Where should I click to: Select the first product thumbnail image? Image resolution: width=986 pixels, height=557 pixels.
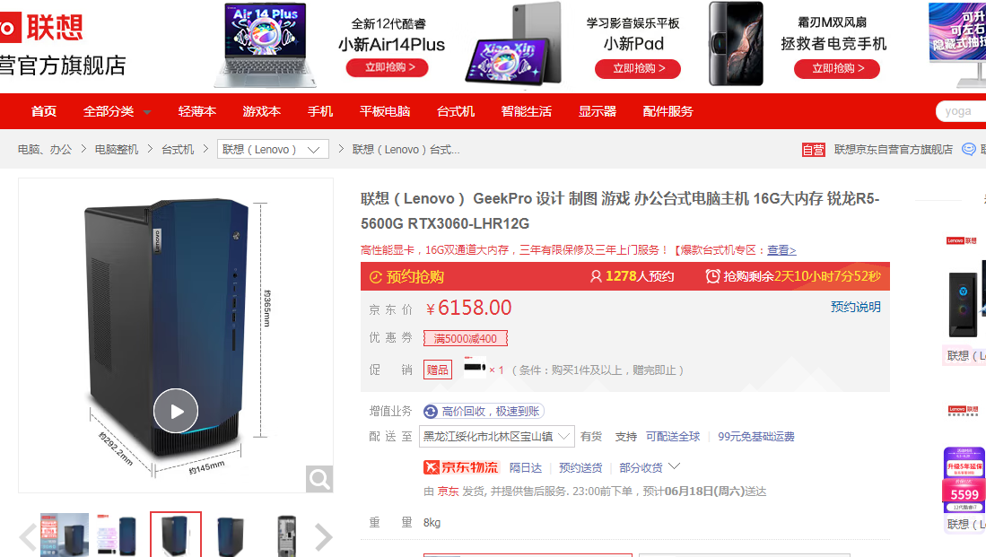click(64, 535)
